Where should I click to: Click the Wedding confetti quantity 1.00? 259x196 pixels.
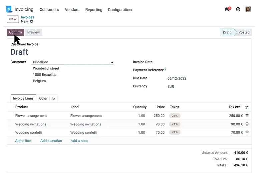(142, 132)
